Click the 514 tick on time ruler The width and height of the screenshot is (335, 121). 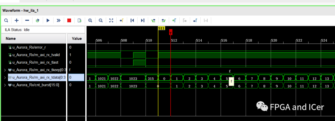point(199,40)
